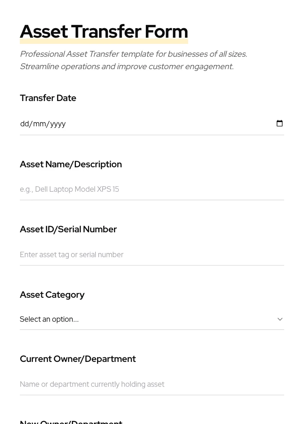
Task: Click the name or department placeholder text
Action: tap(92, 384)
